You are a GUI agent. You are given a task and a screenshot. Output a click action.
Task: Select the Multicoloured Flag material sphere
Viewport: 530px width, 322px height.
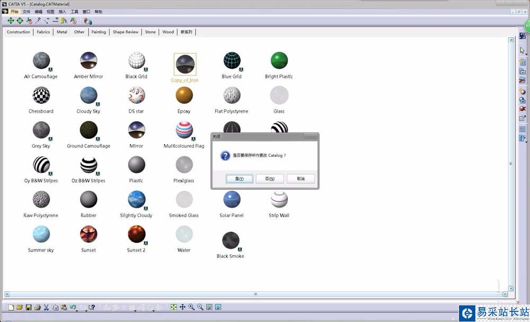184,130
